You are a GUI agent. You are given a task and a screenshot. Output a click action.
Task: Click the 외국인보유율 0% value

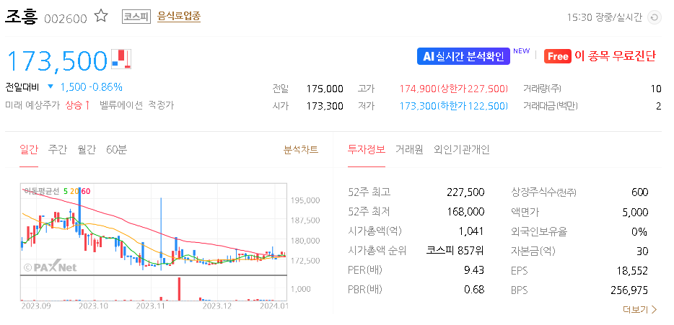(x=639, y=232)
